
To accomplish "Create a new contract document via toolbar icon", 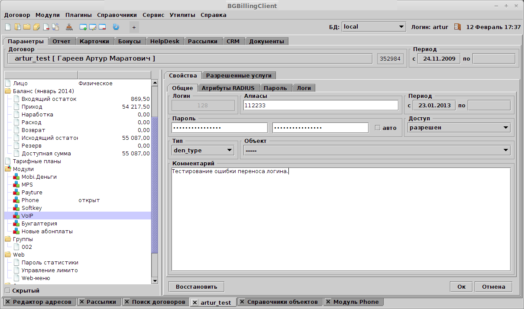I will pos(7,27).
